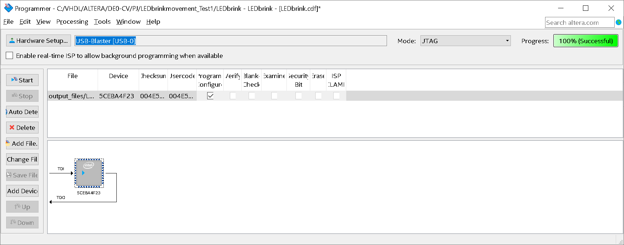
Task: Toggle the Verify checkbox in the device row
Action: (233, 96)
